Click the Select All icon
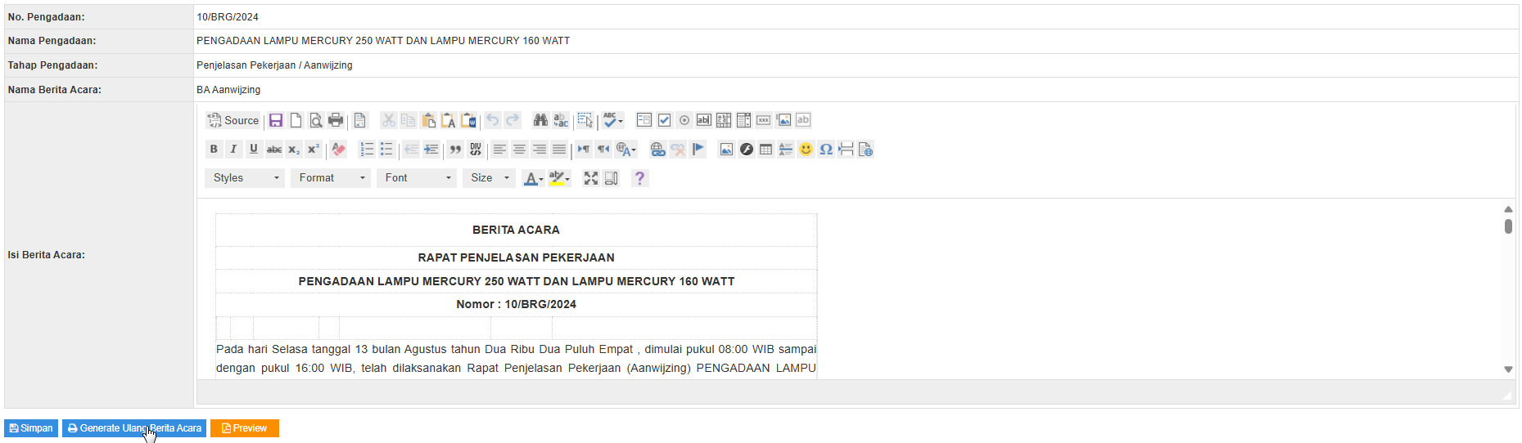The height and width of the screenshot is (443, 1522). pos(585,120)
